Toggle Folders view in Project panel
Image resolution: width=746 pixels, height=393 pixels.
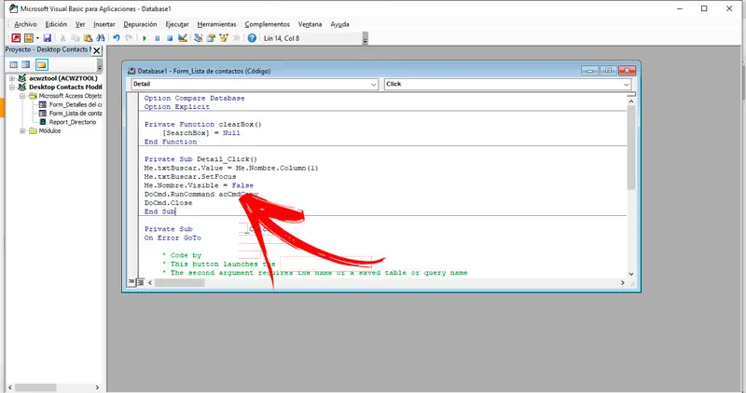(42, 65)
